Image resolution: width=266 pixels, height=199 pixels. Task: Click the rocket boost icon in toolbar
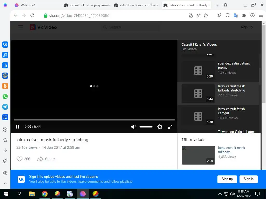(x=219, y=16)
